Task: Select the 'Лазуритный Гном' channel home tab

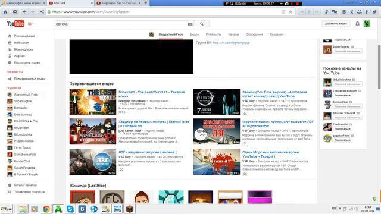Action: coord(171,34)
